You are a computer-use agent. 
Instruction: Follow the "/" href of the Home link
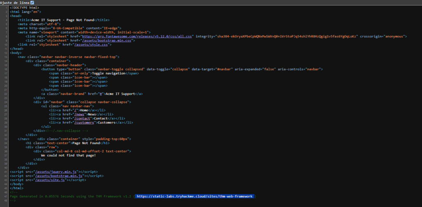pyautogui.click(x=75, y=110)
